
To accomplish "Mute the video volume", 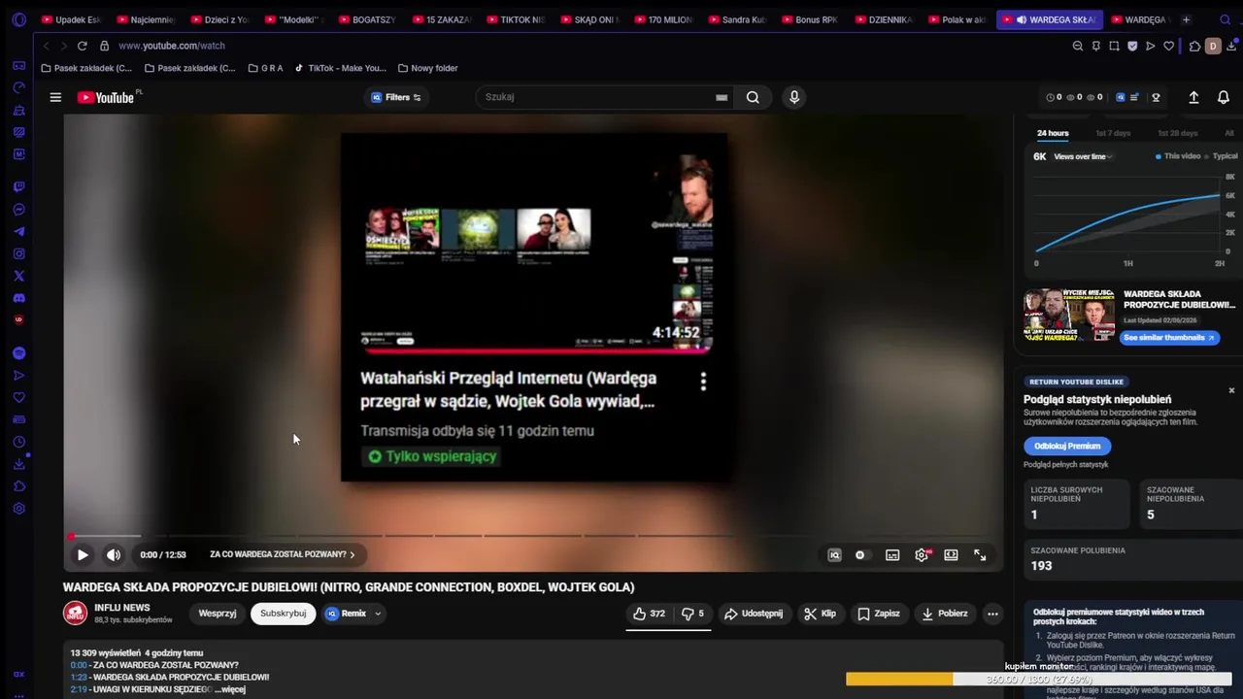I will pos(114,554).
